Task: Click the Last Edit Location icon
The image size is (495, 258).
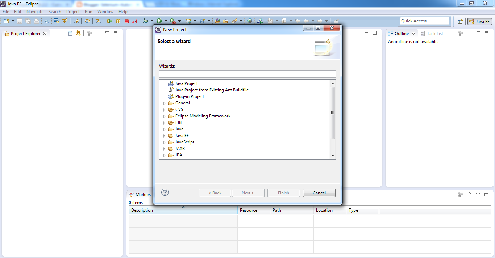Action: (x=298, y=21)
